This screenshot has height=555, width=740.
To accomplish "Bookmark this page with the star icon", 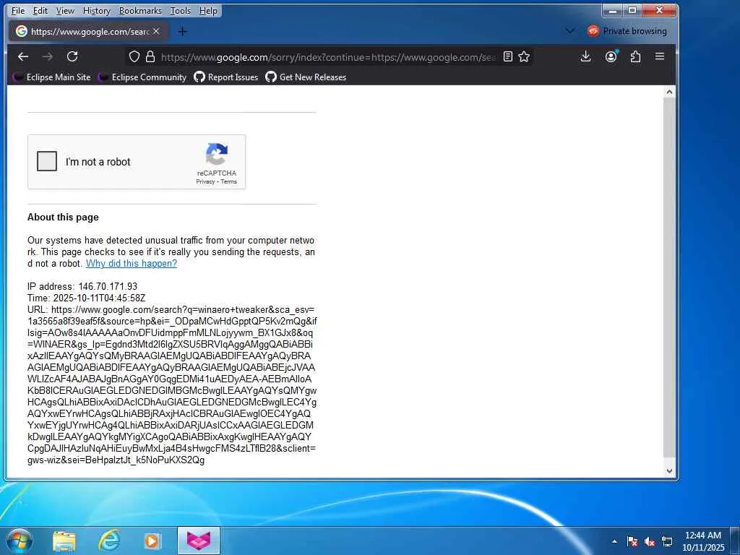I will coord(524,56).
